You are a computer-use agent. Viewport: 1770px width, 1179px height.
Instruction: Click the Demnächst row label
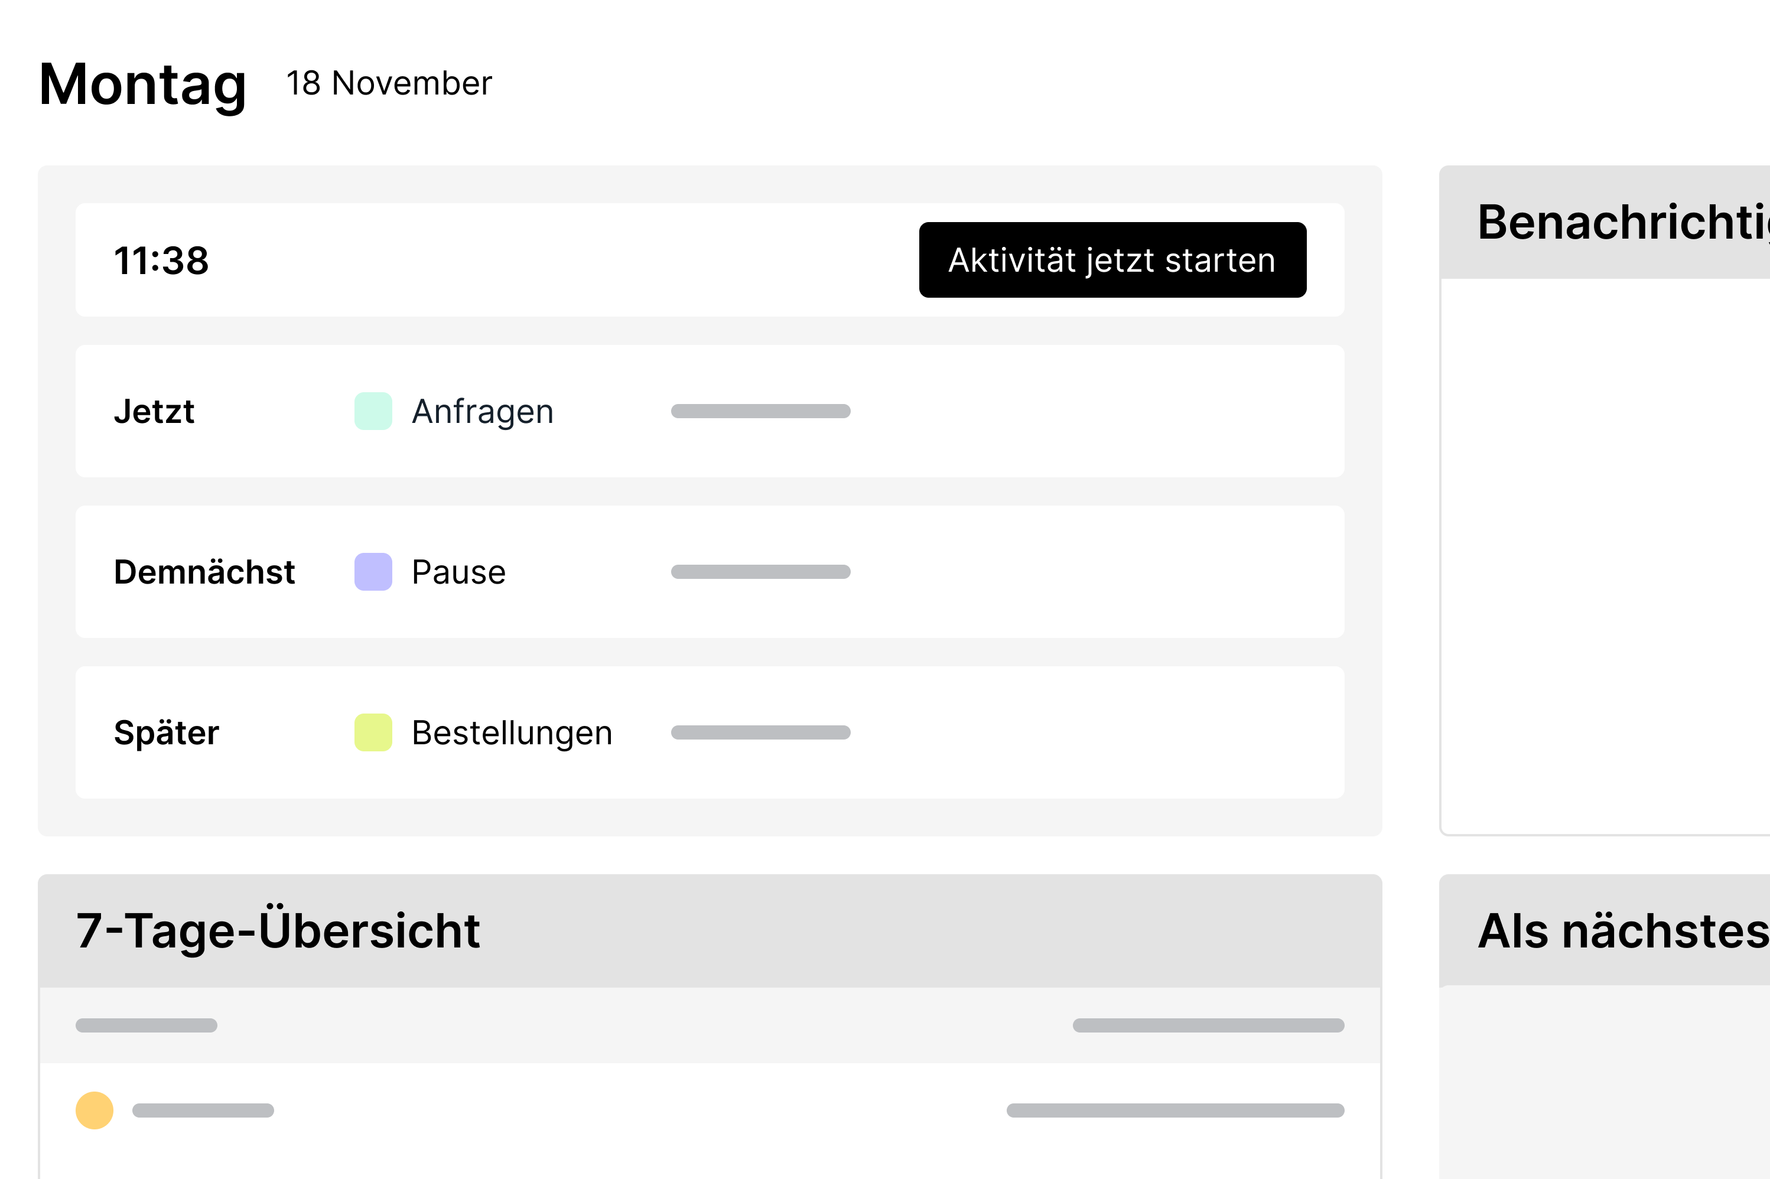click(204, 572)
